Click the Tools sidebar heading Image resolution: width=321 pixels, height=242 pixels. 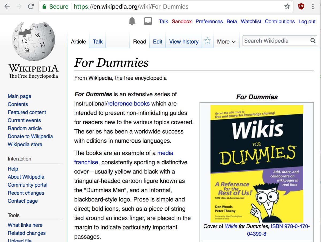pyautogui.click(x=14, y=215)
